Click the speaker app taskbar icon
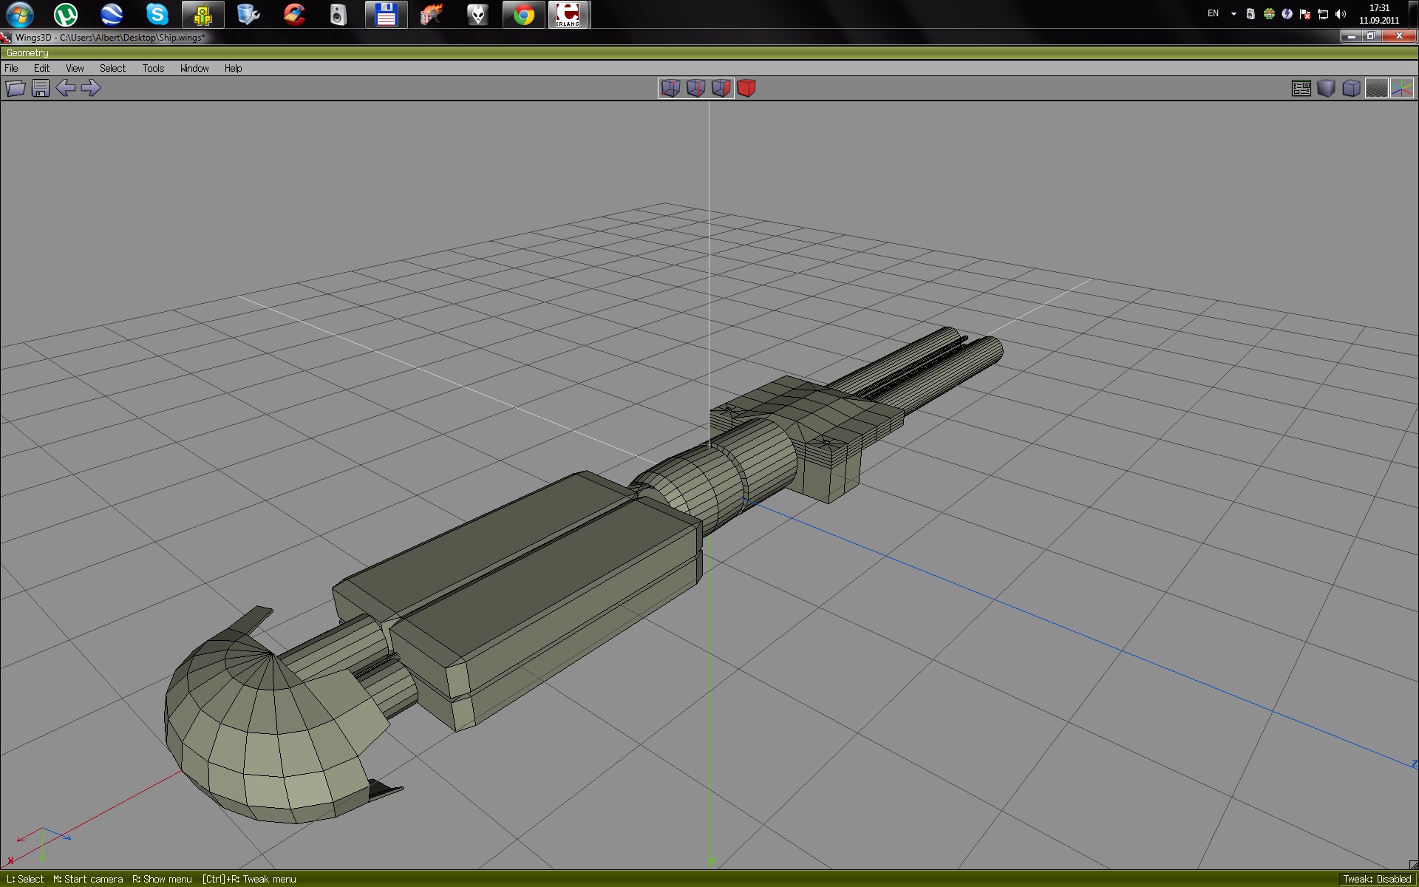Image resolution: width=1419 pixels, height=887 pixels. point(338,14)
